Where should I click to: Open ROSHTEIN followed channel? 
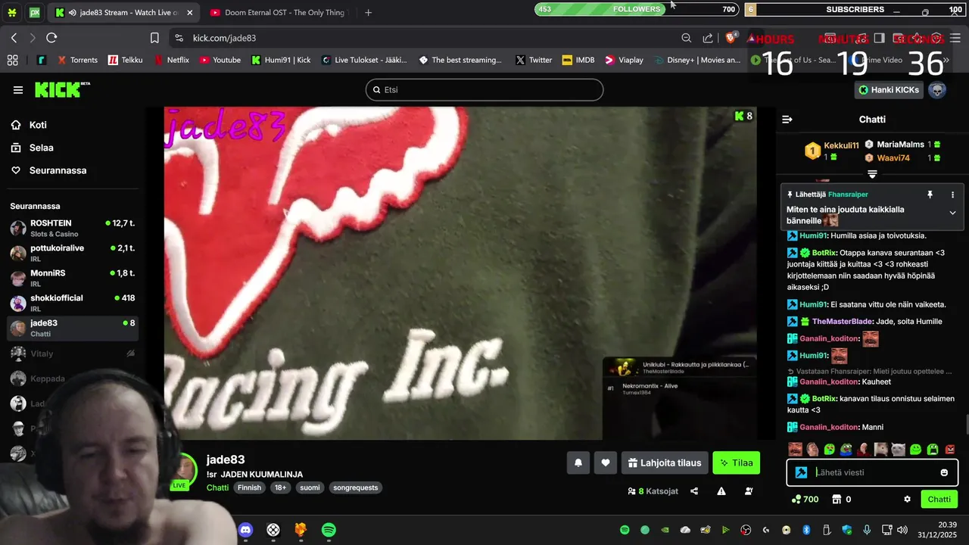(x=73, y=228)
